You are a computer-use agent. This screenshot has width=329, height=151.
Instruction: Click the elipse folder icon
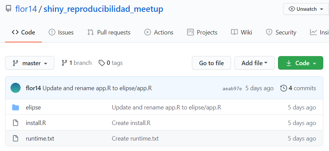pos(16,107)
